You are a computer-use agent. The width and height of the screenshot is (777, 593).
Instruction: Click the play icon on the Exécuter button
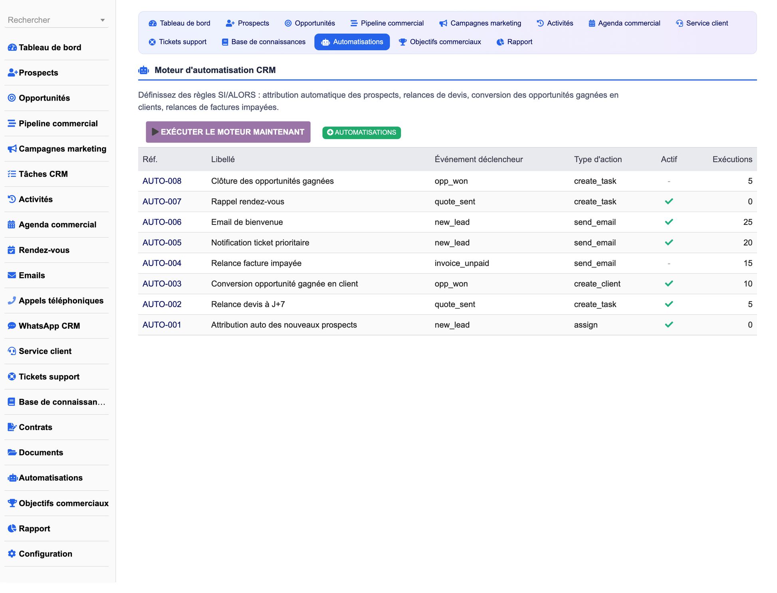pyautogui.click(x=155, y=132)
